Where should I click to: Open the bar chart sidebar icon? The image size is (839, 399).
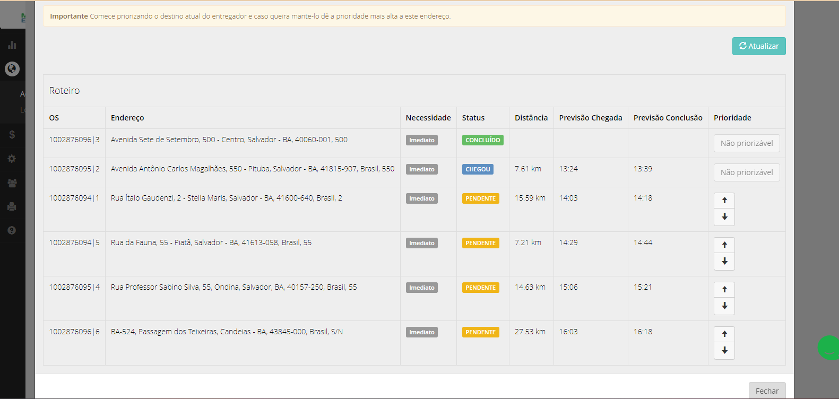tap(12, 45)
